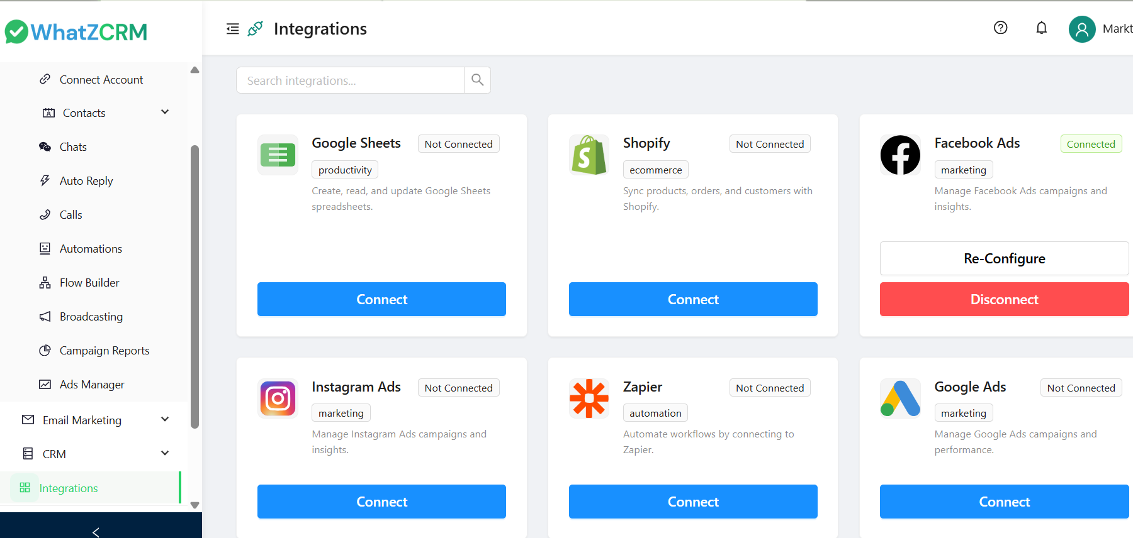Open the help question mark icon
The image size is (1133, 538).
(1000, 28)
